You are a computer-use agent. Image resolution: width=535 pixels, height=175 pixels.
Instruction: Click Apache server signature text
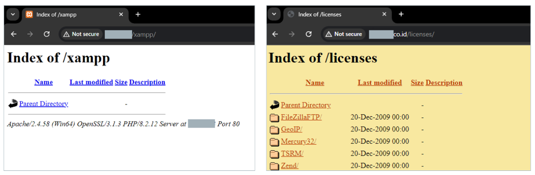click(123, 124)
